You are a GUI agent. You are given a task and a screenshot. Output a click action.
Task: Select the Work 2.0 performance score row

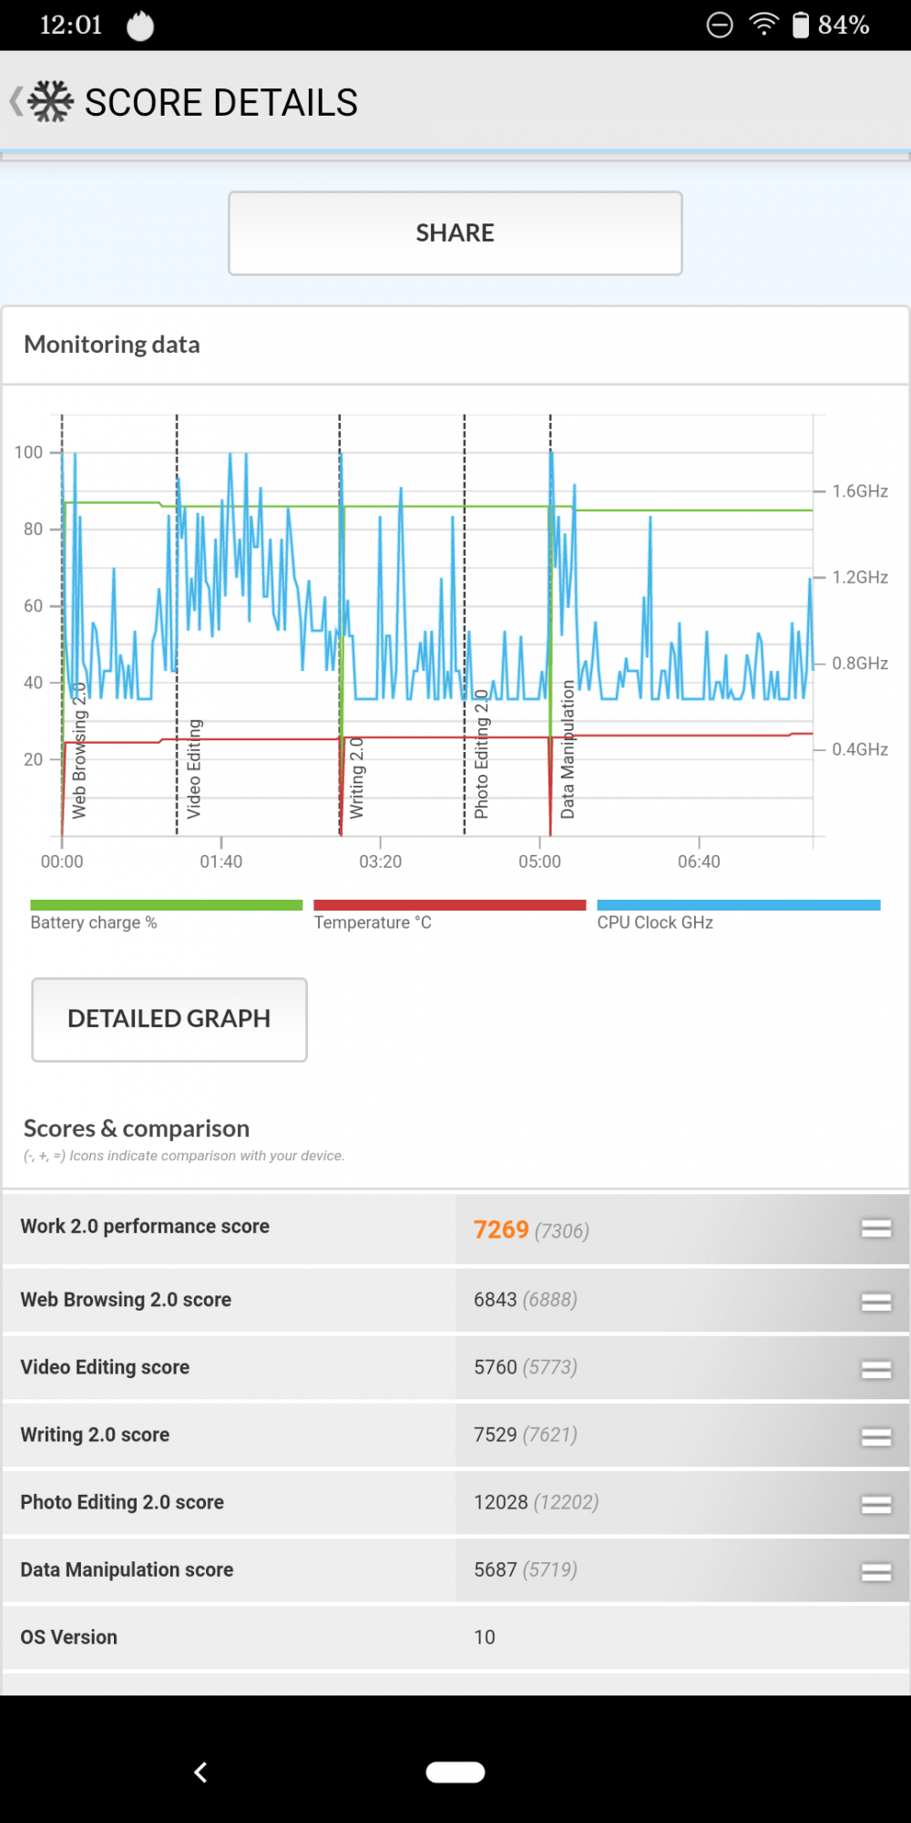tap(228, 1227)
